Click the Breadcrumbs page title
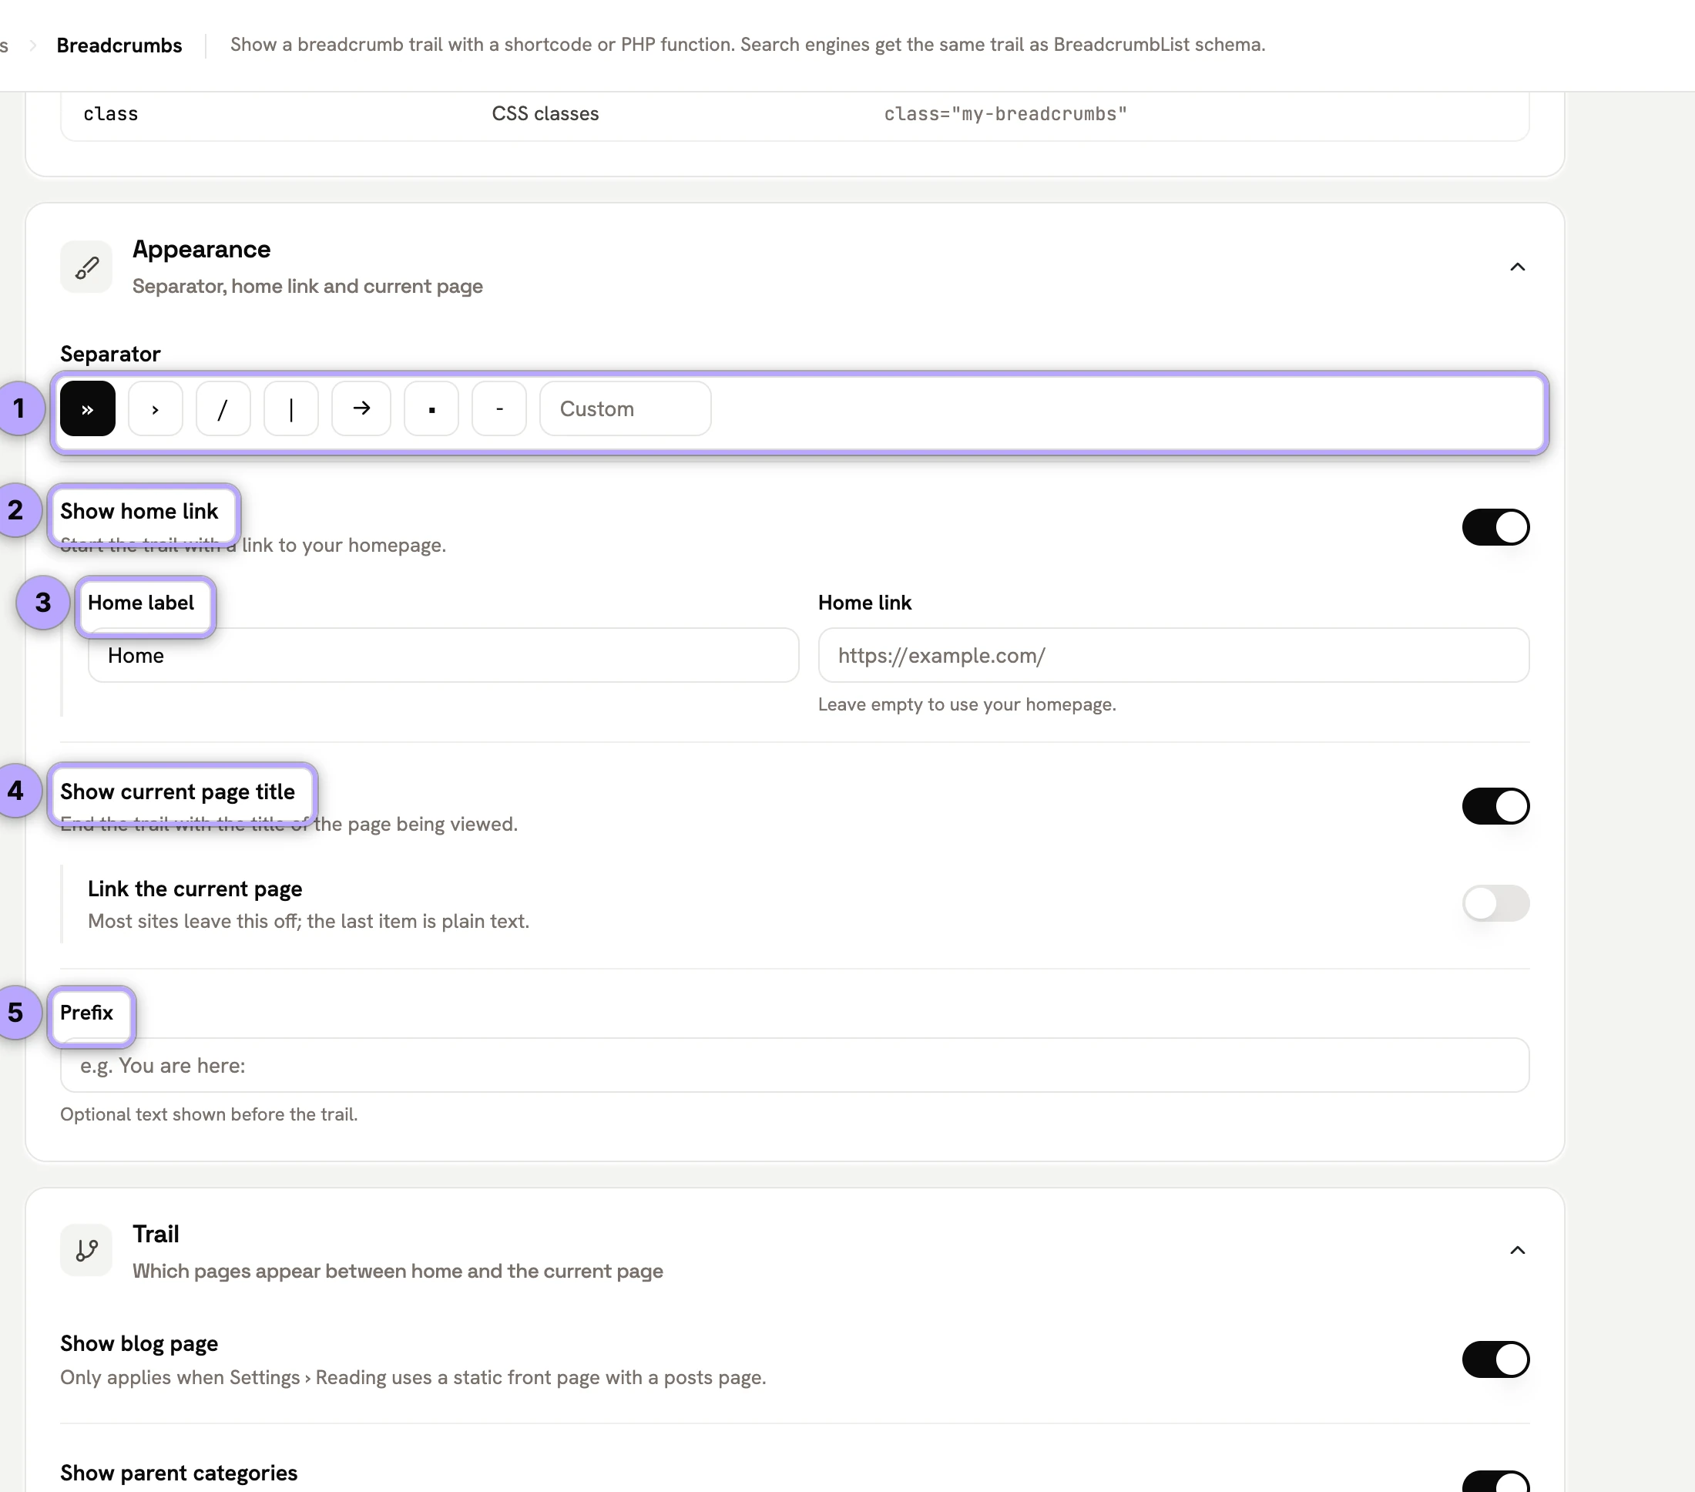 pos(119,45)
